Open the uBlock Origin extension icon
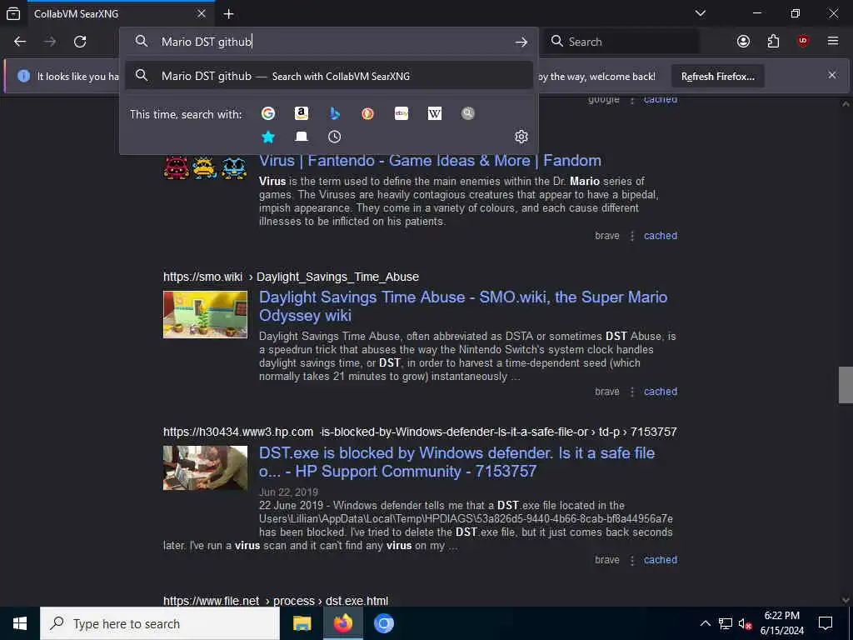The height and width of the screenshot is (640, 853). [803, 42]
